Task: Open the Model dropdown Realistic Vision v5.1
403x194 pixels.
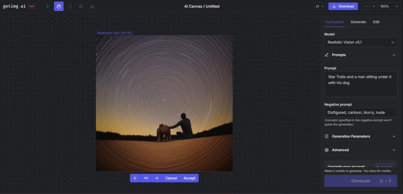Action: tap(360, 42)
